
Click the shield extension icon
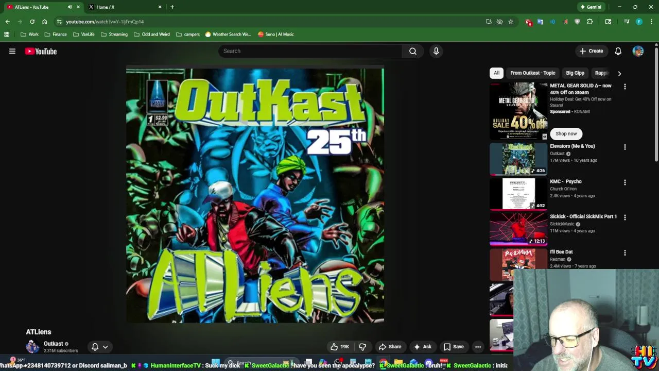[577, 22]
